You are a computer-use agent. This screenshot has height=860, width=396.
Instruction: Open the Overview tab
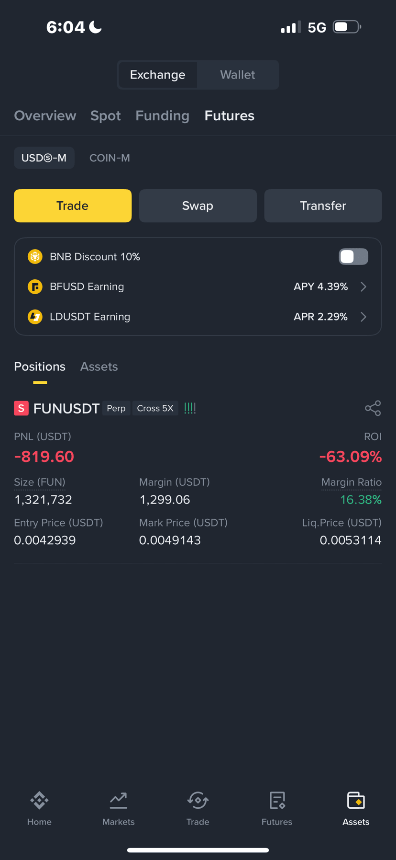coord(45,115)
